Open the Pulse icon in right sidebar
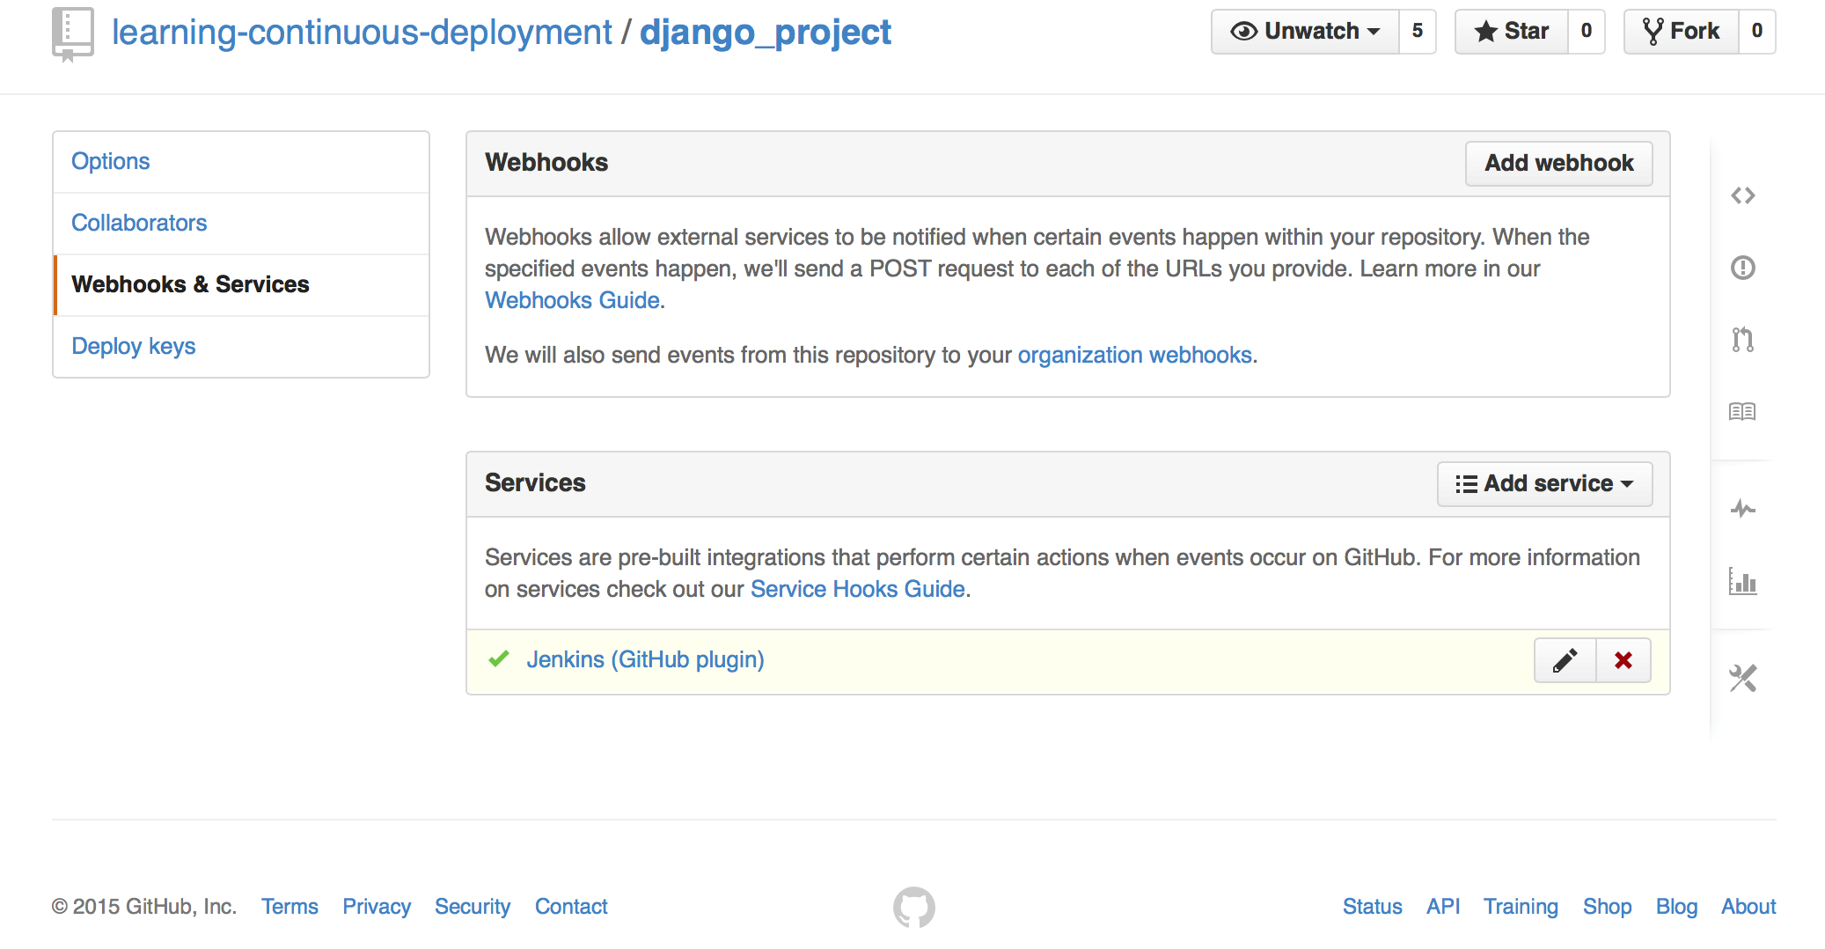This screenshot has height=949, width=1825. pyautogui.click(x=1742, y=508)
